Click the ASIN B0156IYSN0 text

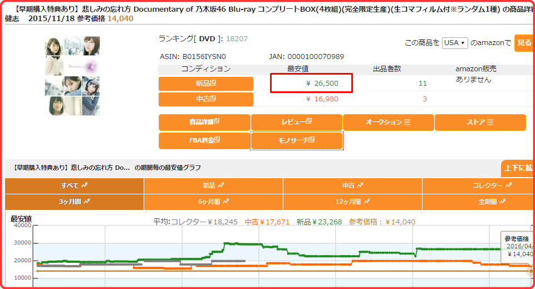point(193,57)
